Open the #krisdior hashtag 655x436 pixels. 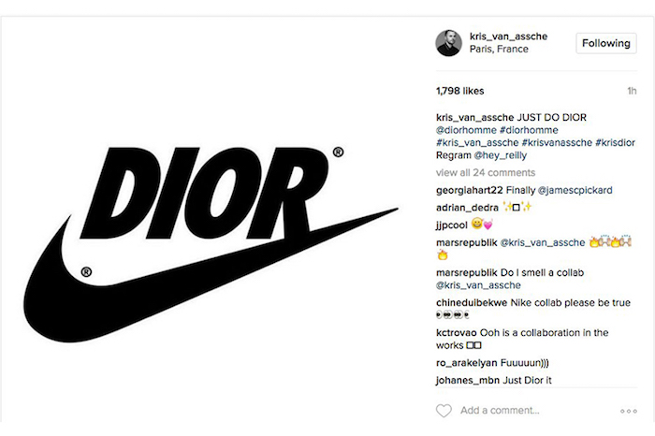[616, 142]
